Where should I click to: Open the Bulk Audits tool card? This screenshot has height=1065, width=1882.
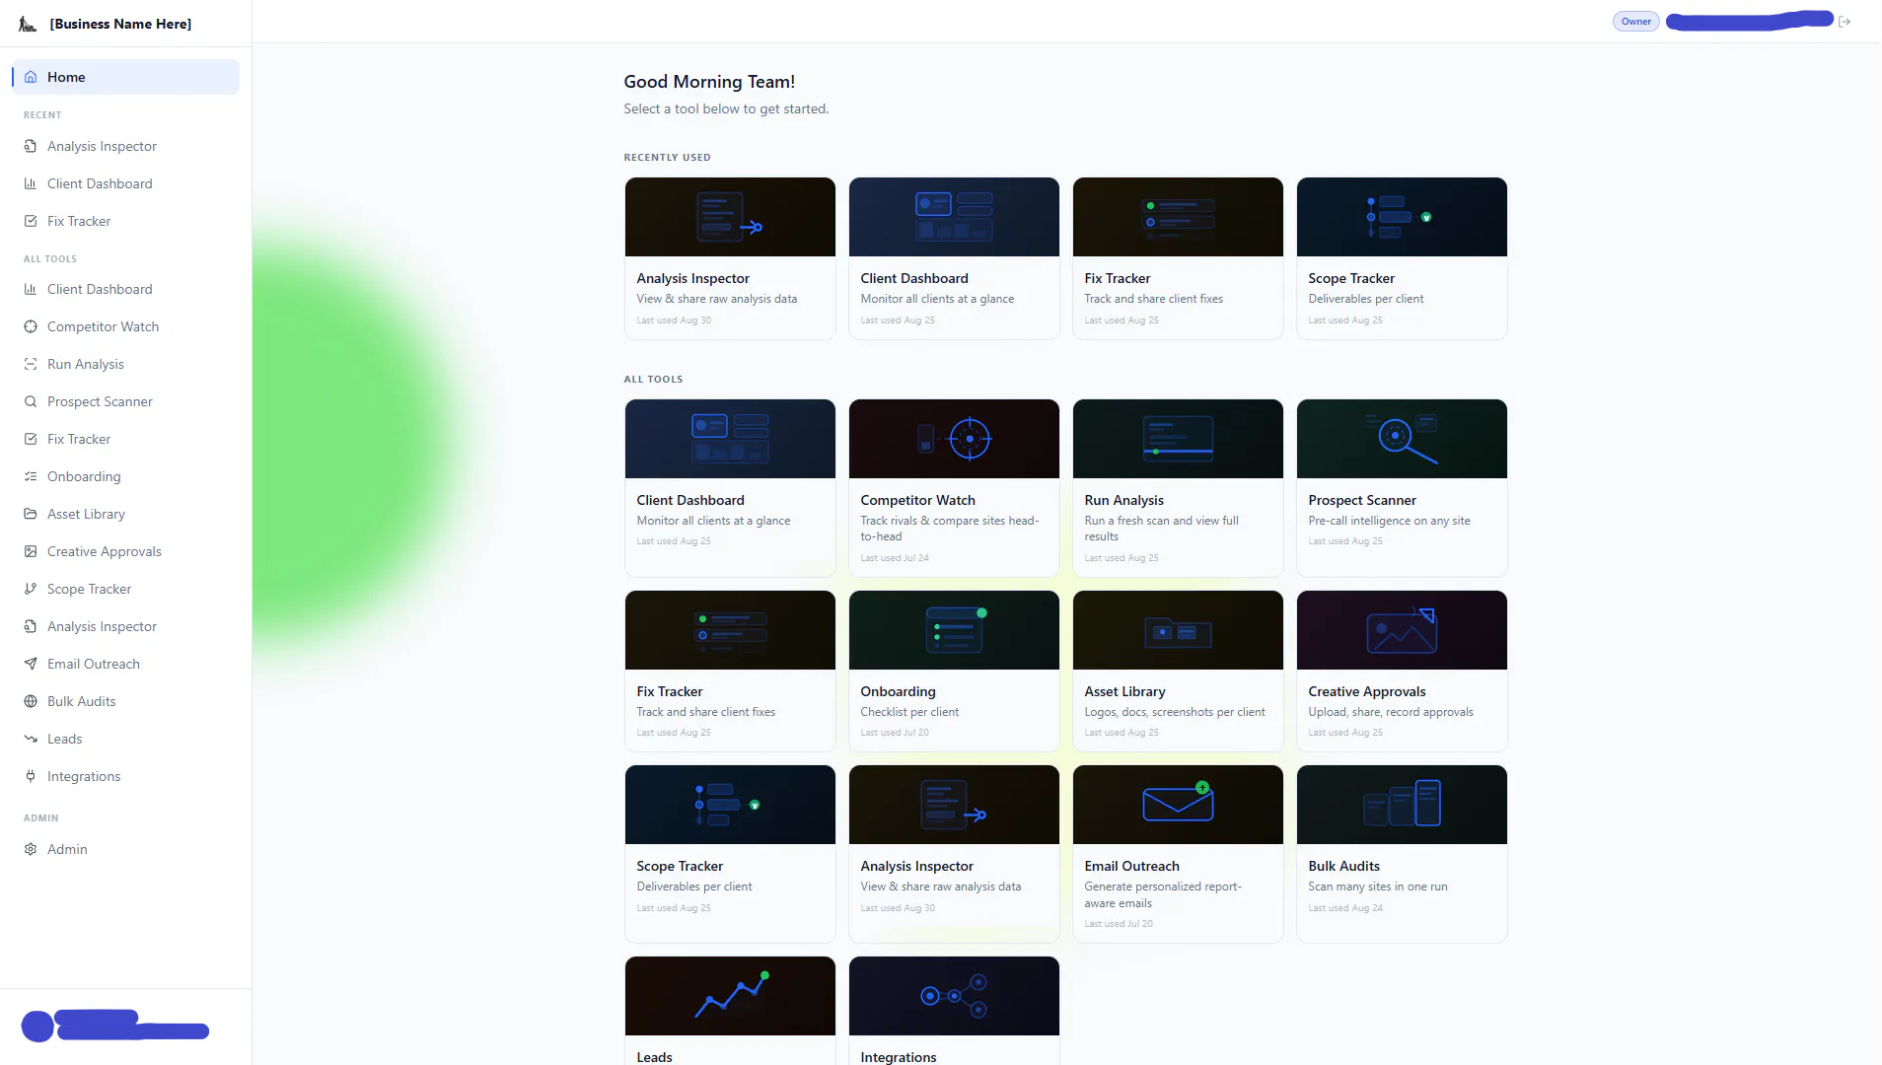pyautogui.click(x=1402, y=854)
